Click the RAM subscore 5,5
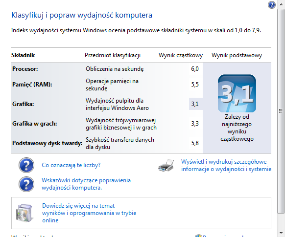The width and height of the screenshot is (285, 237). pyautogui.click(x=195, y=85)
